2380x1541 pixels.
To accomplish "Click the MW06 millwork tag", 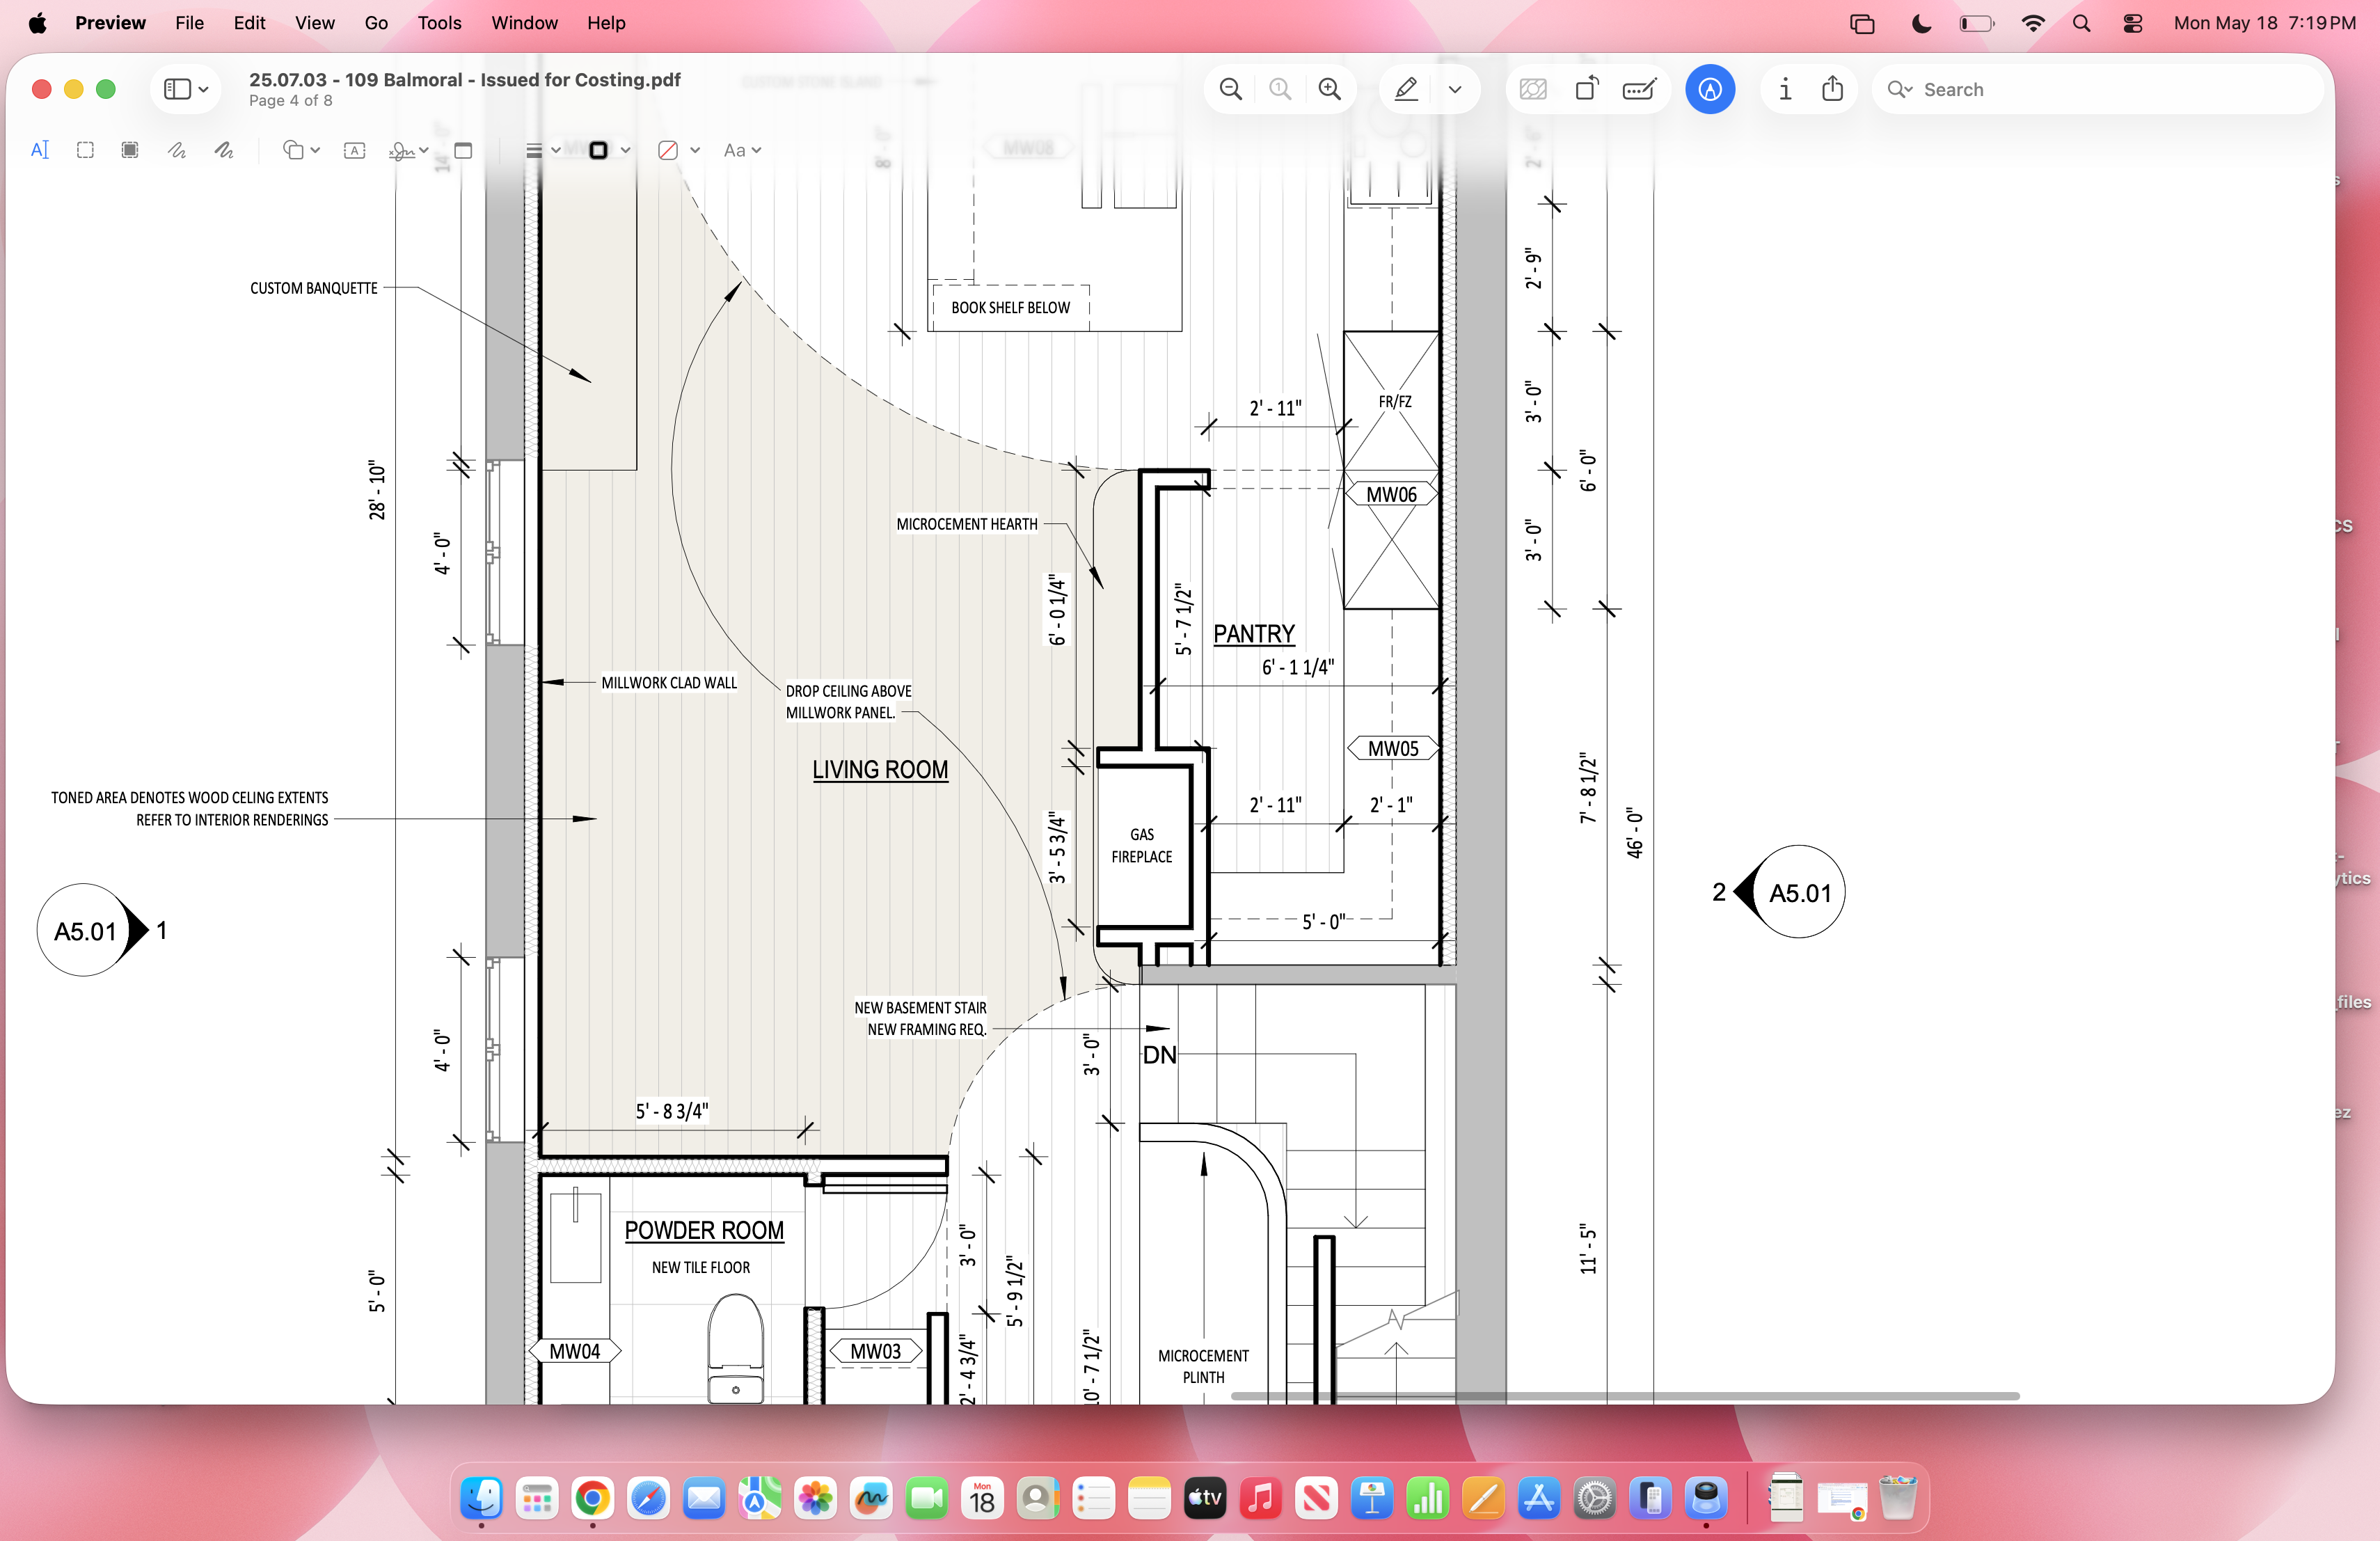I will point(1391,494).
